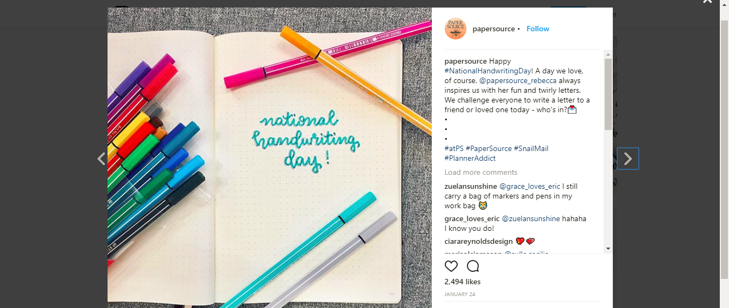Open papersource username in the post header

[x=493, y=29]
